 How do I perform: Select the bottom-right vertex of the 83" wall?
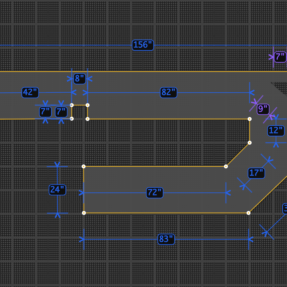[248, 213]
